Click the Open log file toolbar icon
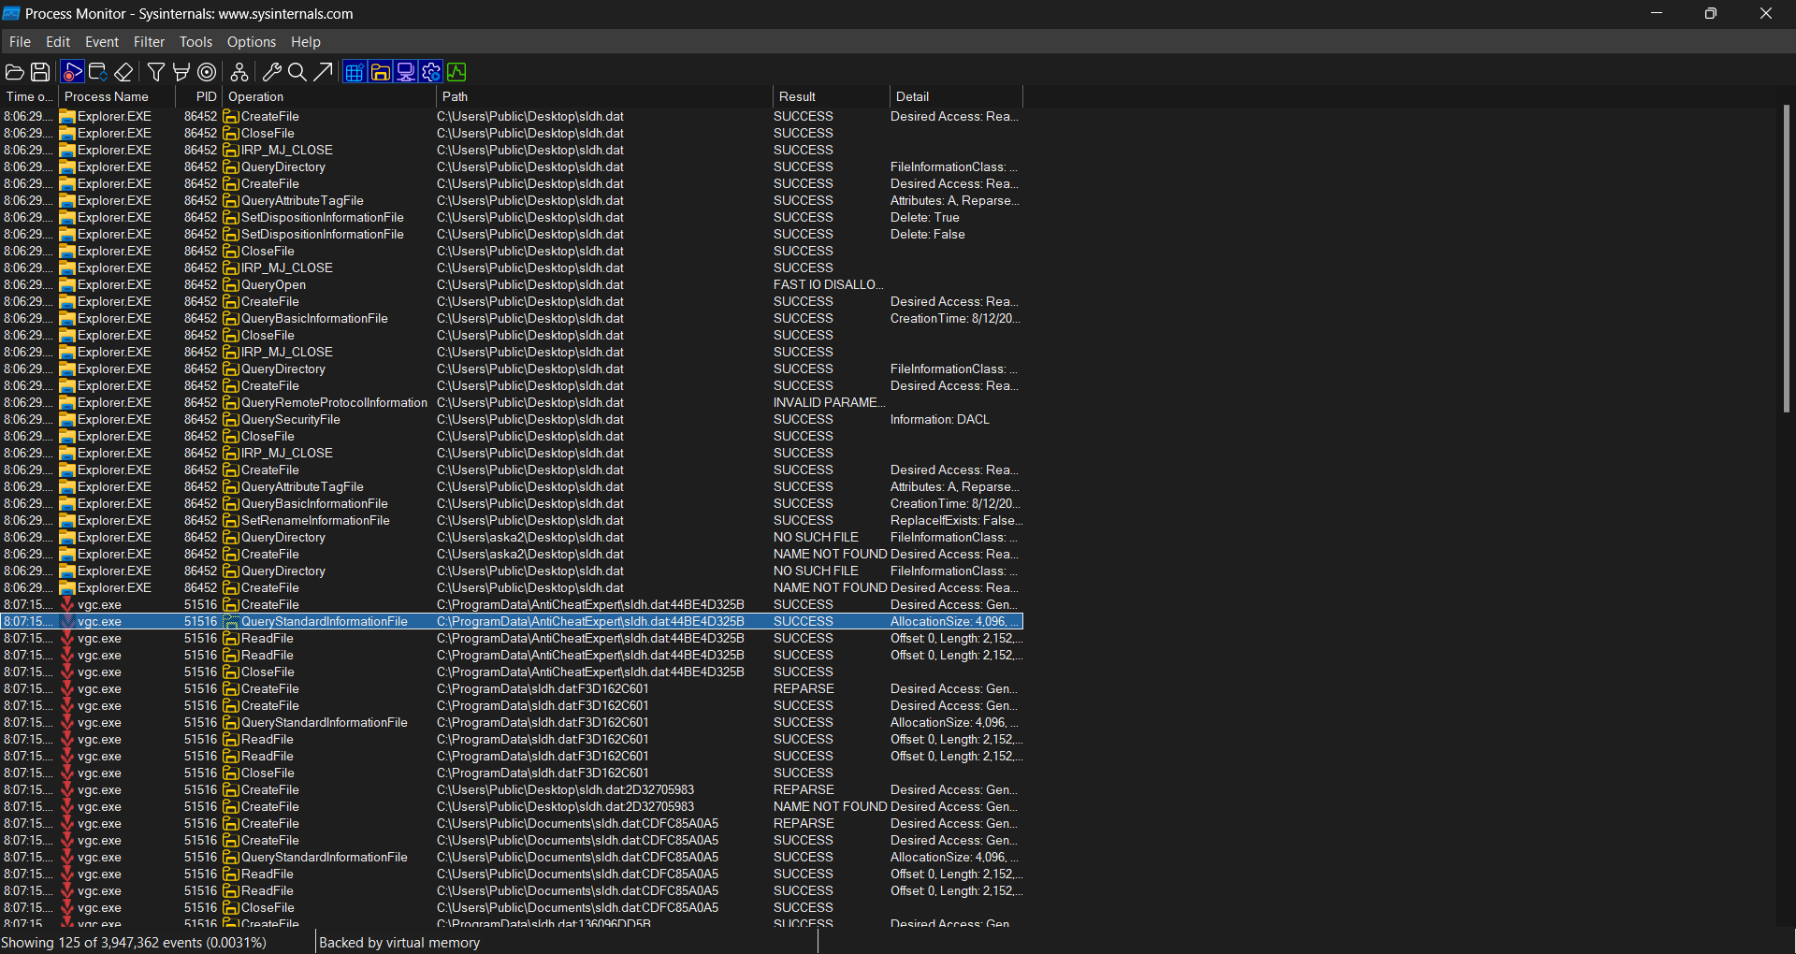1796x954 pixels. (x=15, y=72)
